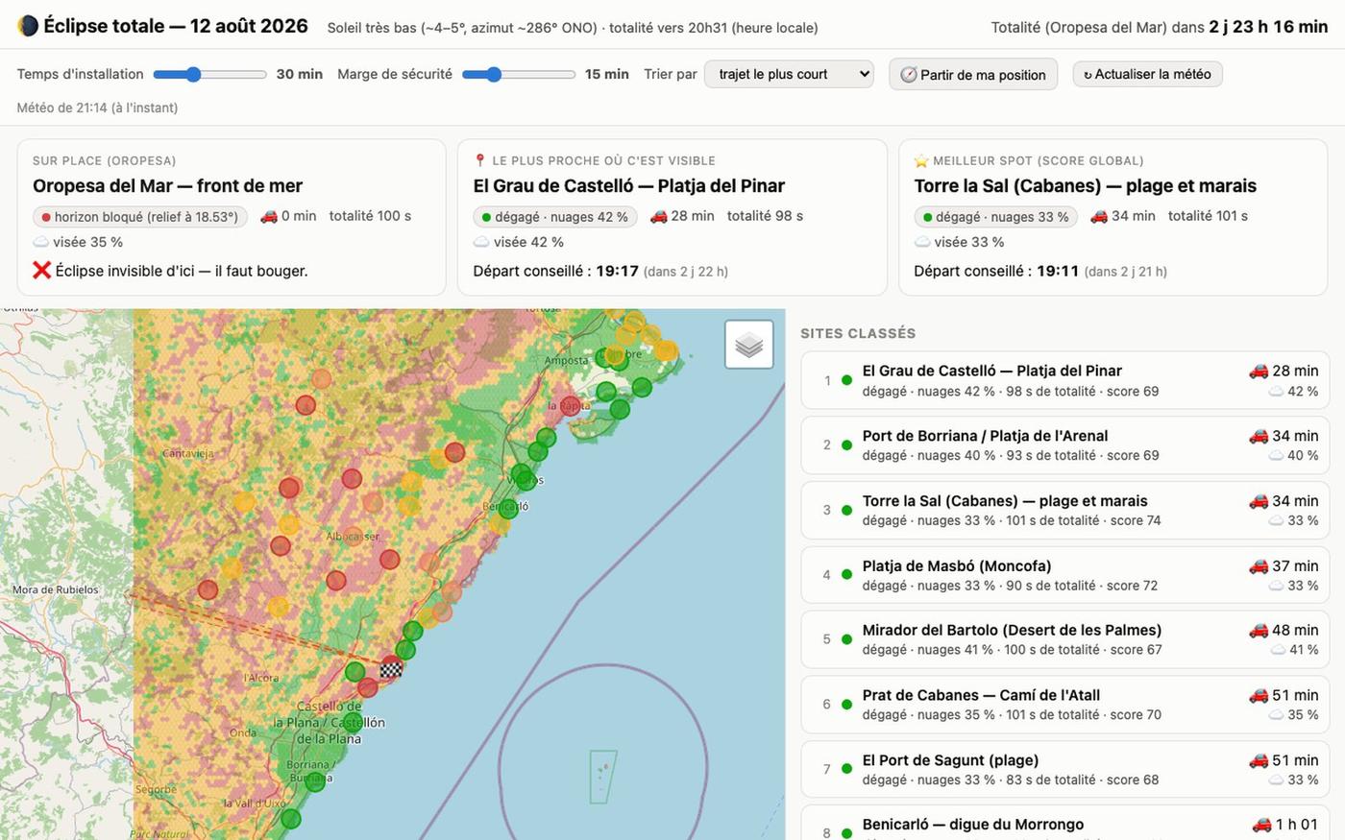Click the car icon on the El Grau de Castelló row
The width and height of the screenshot is (1345, 840).
coord(1258,371)
